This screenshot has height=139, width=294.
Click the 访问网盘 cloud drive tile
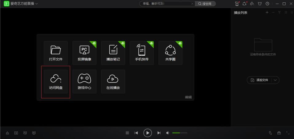click(56, 82)
